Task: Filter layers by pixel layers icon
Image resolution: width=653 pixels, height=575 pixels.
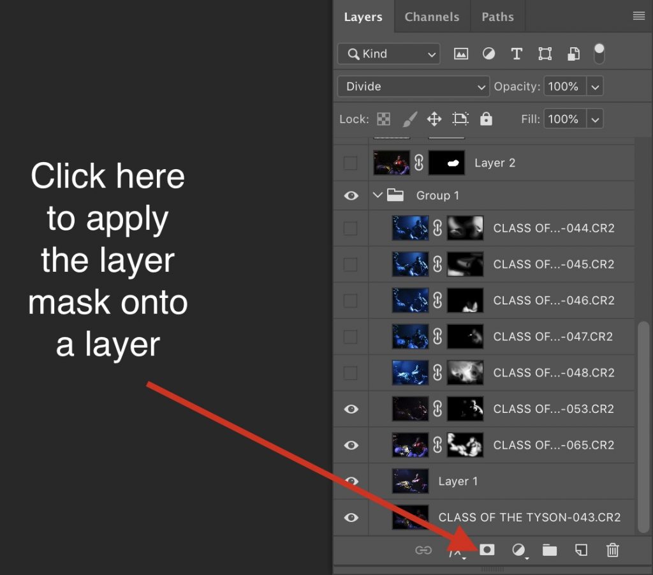Action: coord(460,54)
